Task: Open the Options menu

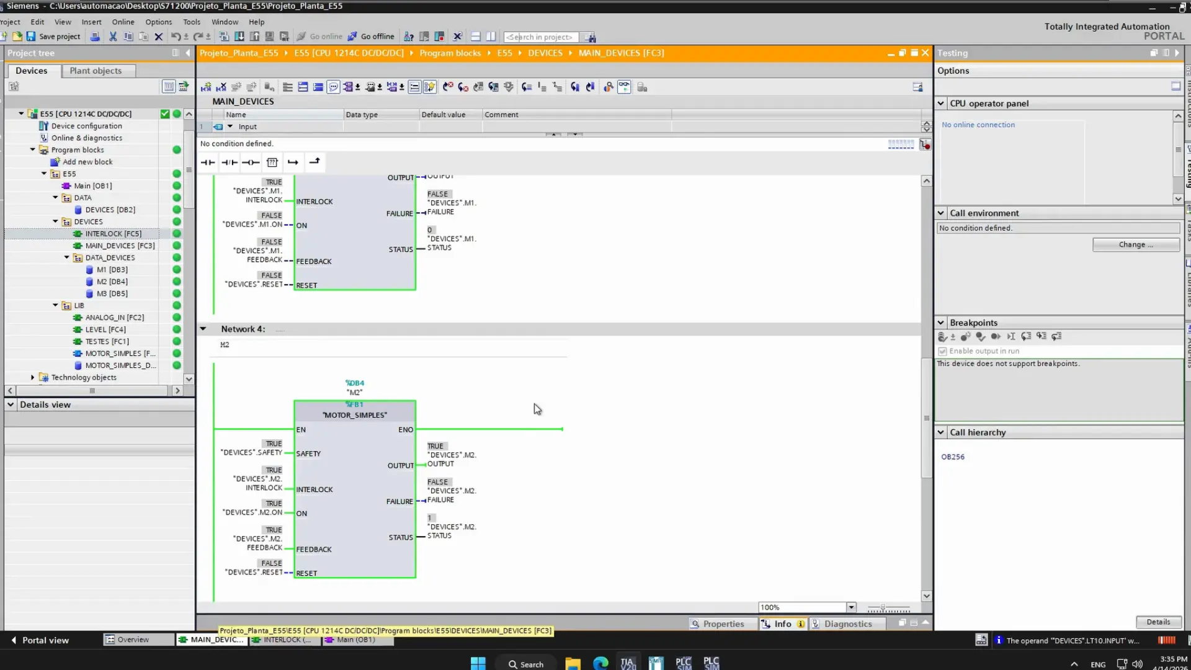Action: coord(158,22)
